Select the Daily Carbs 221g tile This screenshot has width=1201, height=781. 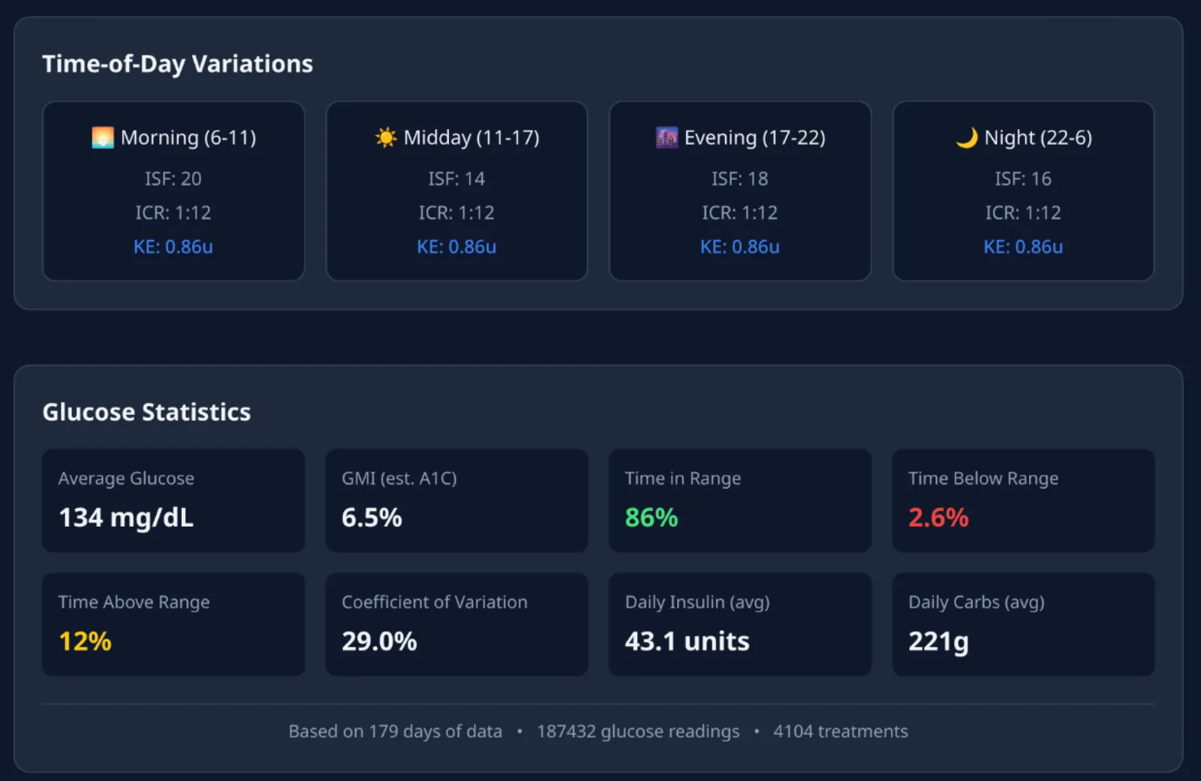coord(1023,624)
